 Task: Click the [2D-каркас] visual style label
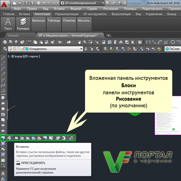(x=32, y=56)
